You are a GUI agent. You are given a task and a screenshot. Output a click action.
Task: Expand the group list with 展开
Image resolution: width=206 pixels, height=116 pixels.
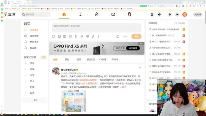click(34, 100)
